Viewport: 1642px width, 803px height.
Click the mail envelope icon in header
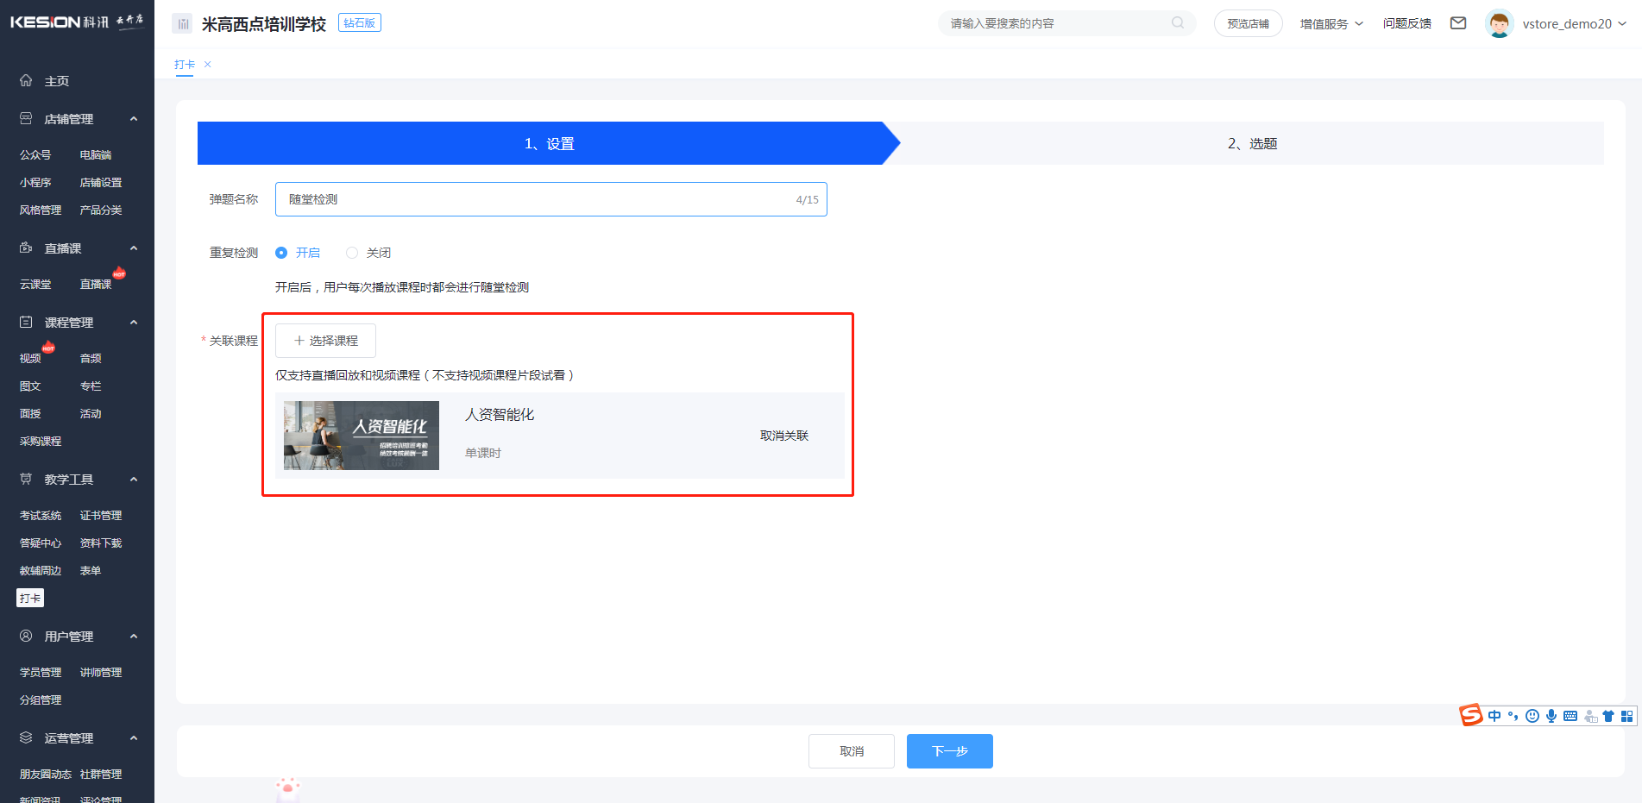[x=1458, y=23]
